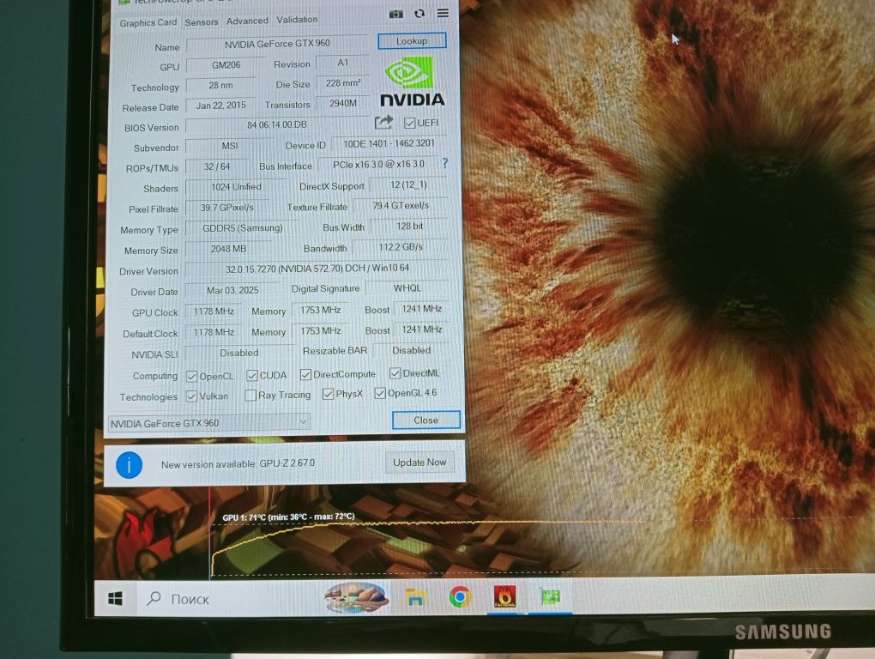Viewport: 875px width, 659px height.
Task: Click the GPU field showing GM206
Action: tap(226, 65)
